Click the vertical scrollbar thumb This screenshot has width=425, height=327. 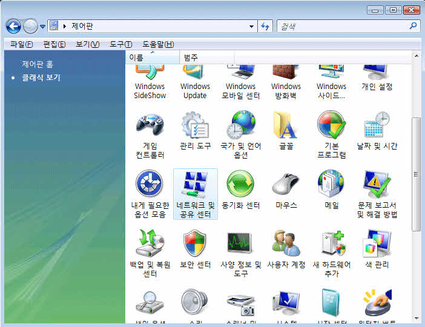point(416,174)
